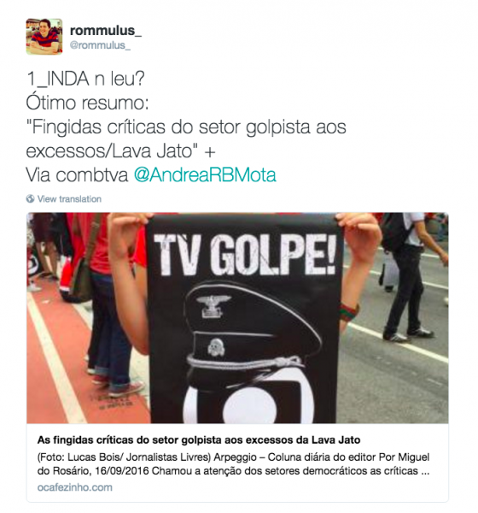478x513 pixels.
Task: Open rommulus_ profile picture
Action: (x=44, y=36)
